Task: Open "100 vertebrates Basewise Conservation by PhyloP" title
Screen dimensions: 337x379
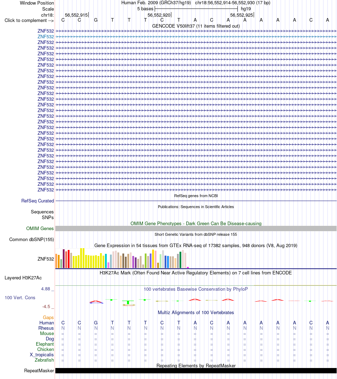Action: [196, 289]
